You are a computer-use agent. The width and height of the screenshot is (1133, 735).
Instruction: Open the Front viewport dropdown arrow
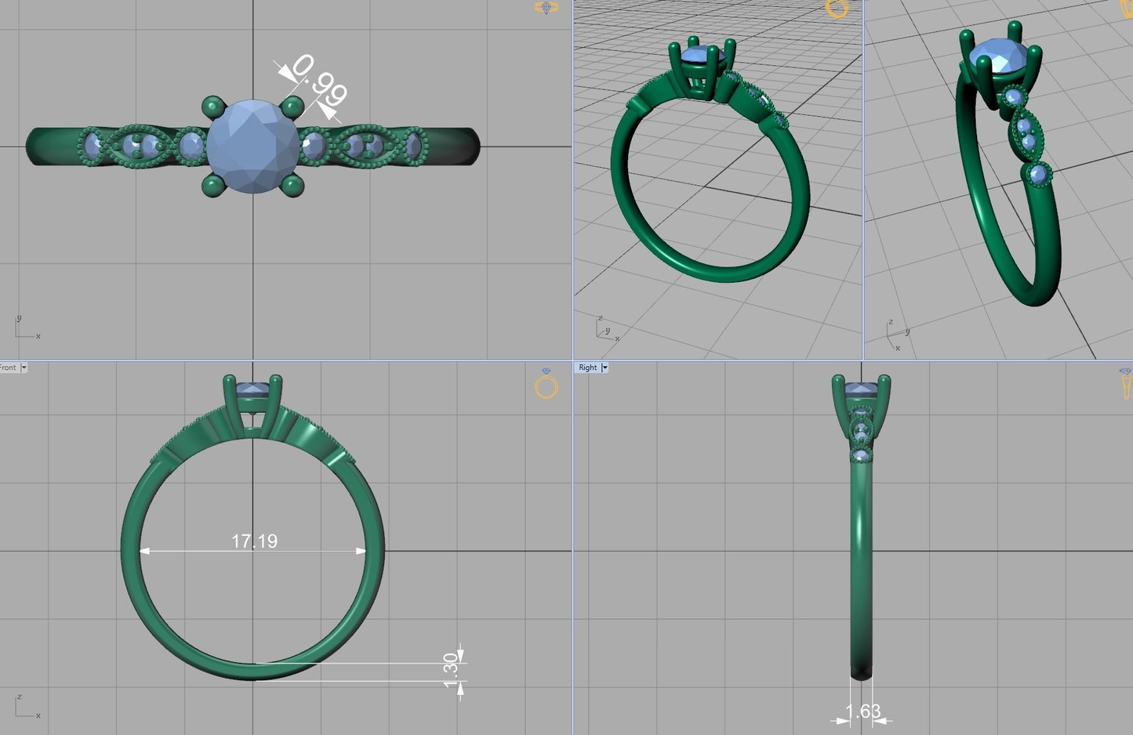pos(24,367)
